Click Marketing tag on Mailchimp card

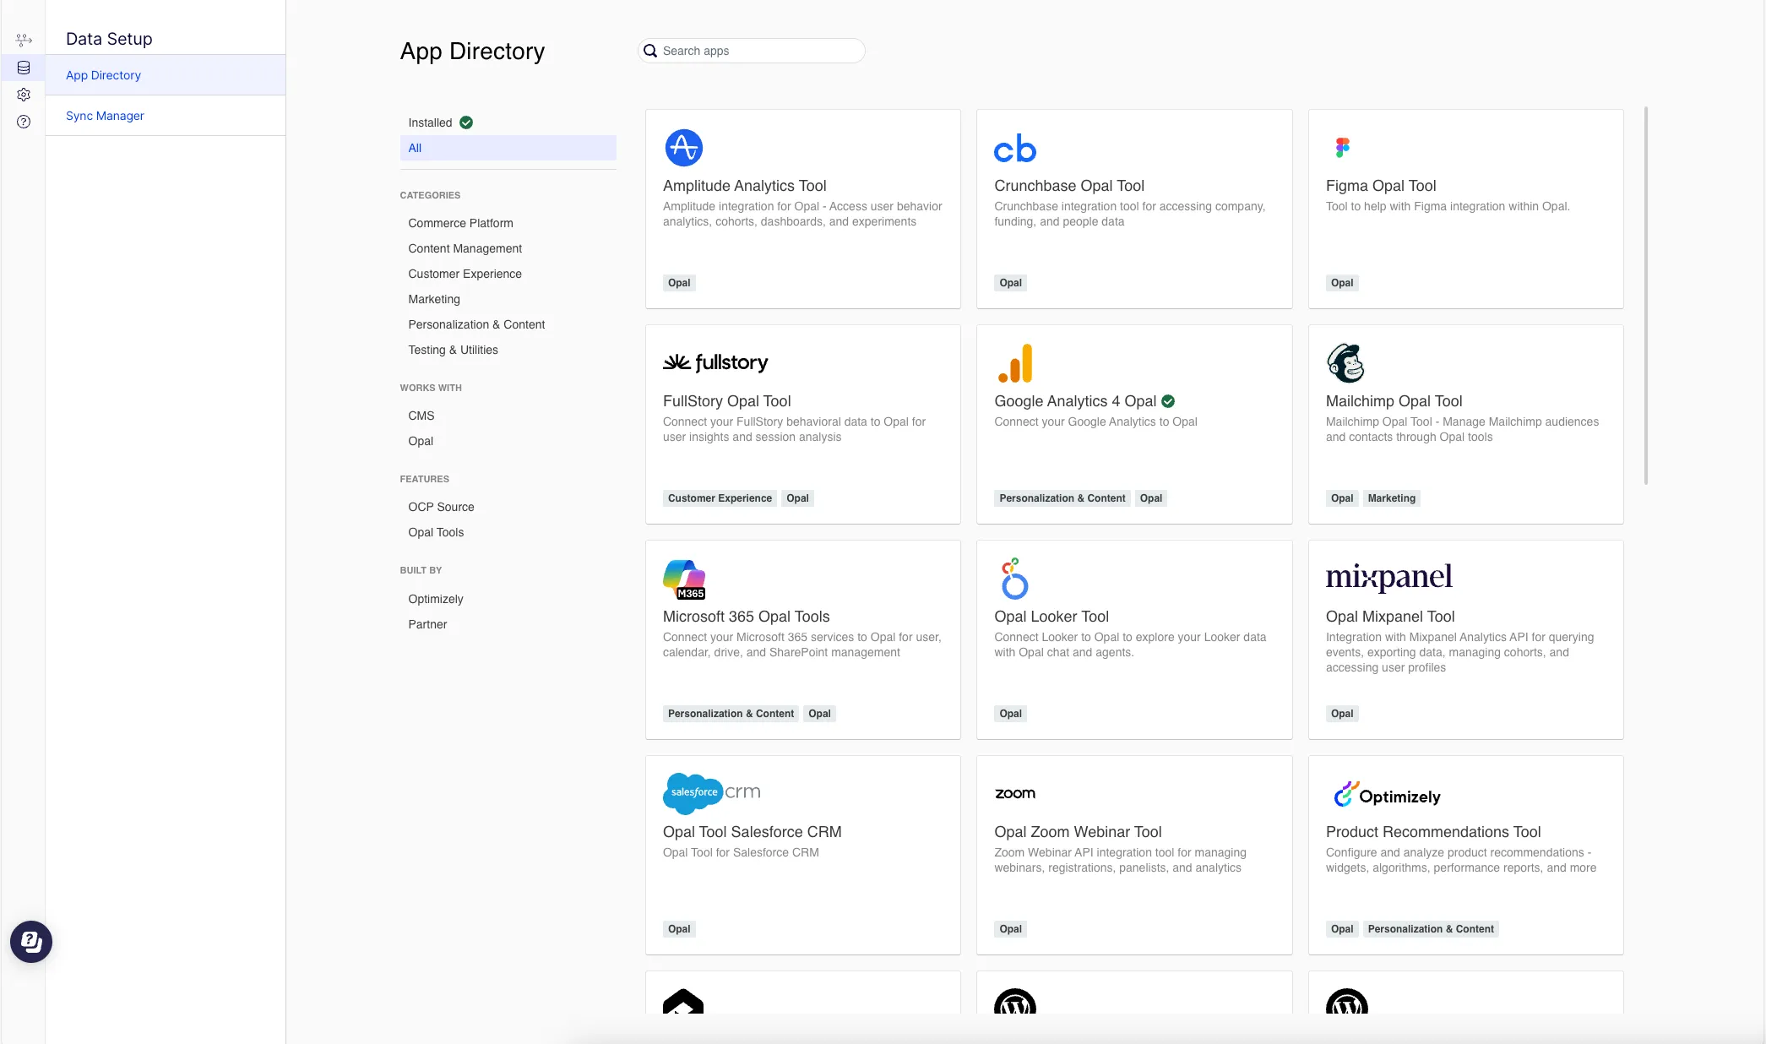pyautogui.click(x=1392, y=498)
